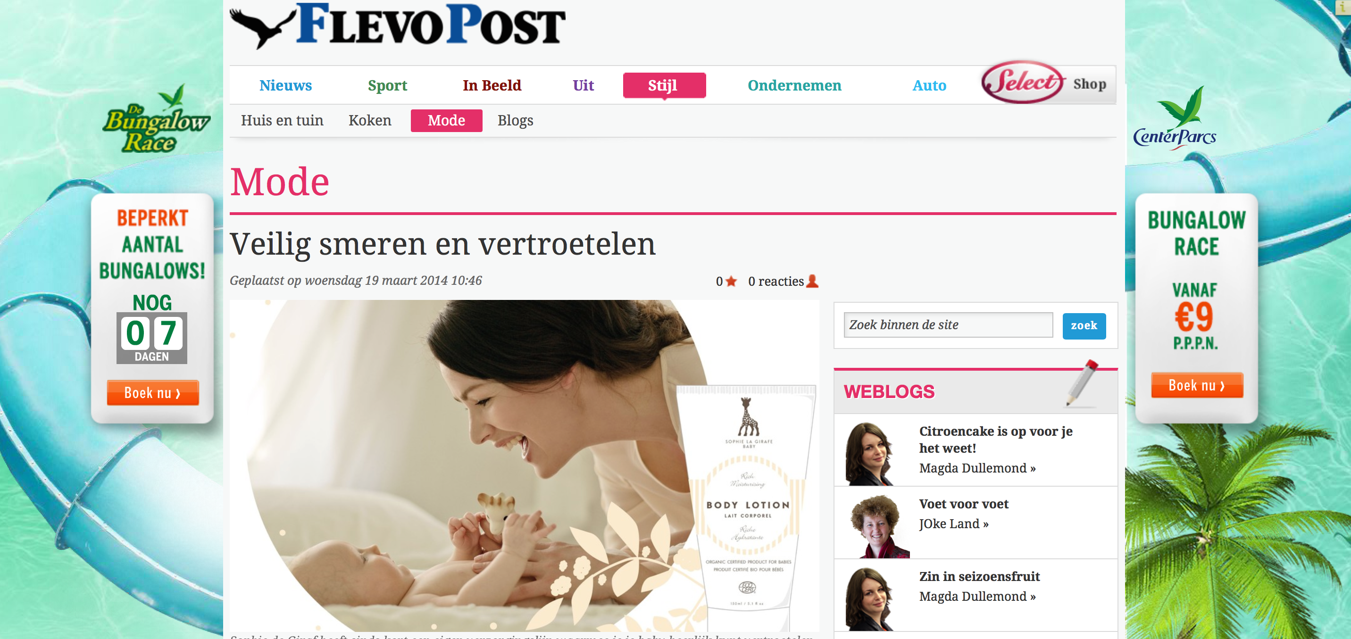Select the Ondernemen tab
The width and height of the screenshot is (1351, 639).
794,85
